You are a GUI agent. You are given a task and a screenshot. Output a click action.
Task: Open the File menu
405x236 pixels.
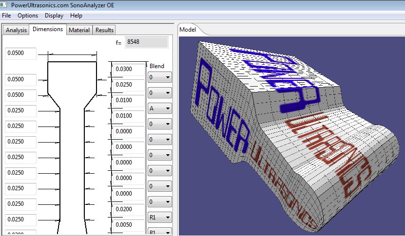click(6, 16)
